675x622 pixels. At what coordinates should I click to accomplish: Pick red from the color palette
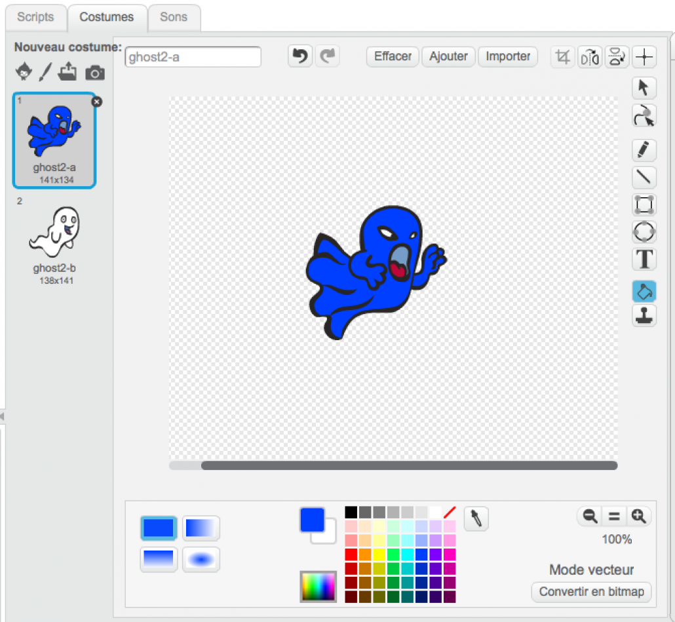351,553
